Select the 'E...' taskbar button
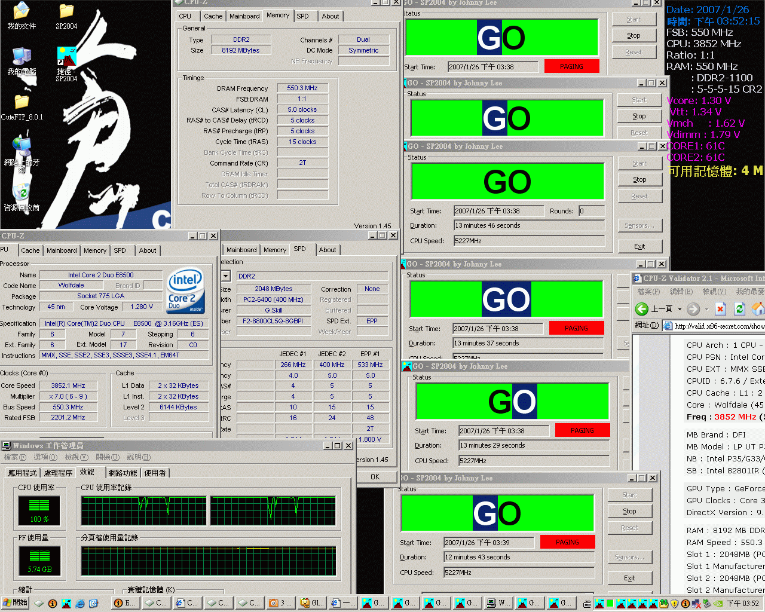The height and width of the screenshot is (612, 765). [125, 602]
